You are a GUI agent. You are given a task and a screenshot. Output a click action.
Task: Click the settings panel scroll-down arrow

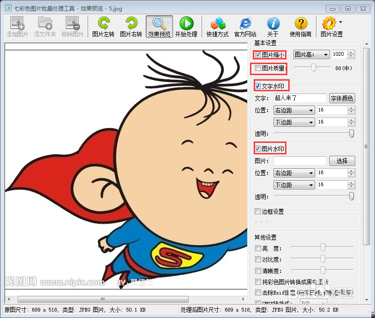click(x=367, y=300)
